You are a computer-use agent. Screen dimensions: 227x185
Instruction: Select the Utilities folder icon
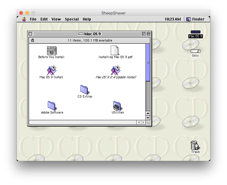pyautogui.click(x=117, y=106)
